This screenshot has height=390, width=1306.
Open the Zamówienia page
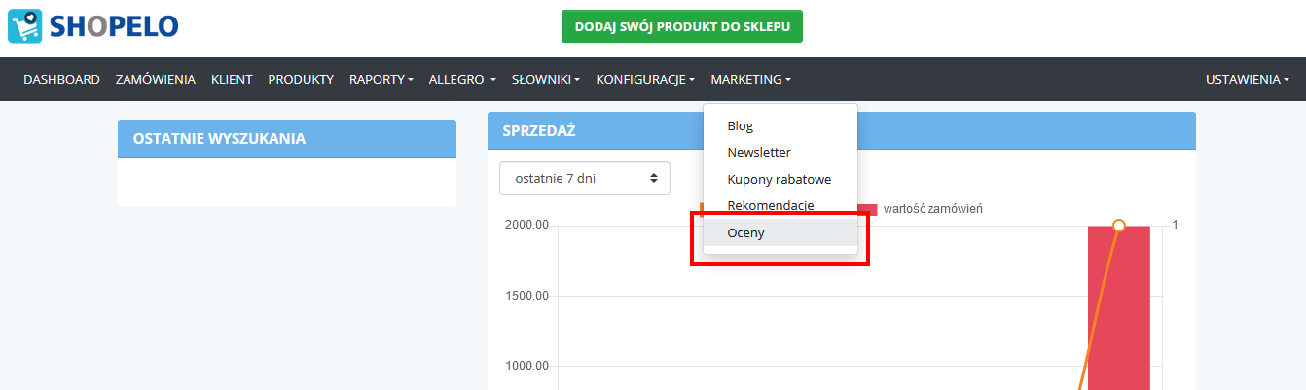point(155,79)
